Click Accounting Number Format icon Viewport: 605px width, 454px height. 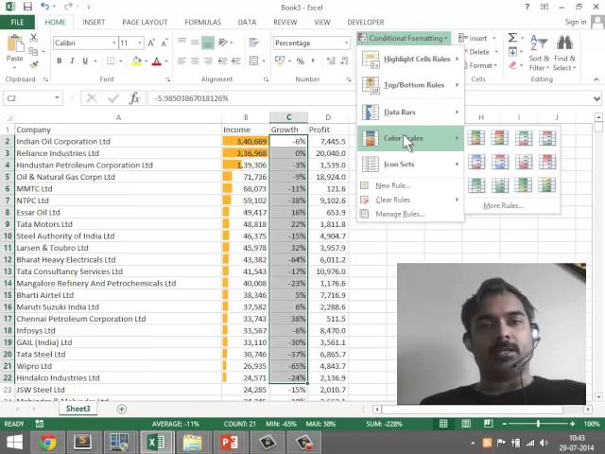click(280, 61)
